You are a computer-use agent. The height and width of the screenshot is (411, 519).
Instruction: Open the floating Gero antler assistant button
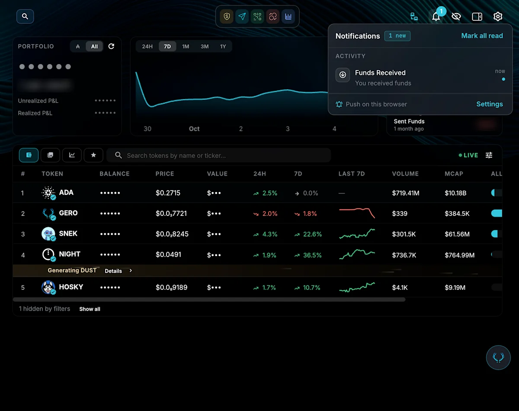(498, 357)
